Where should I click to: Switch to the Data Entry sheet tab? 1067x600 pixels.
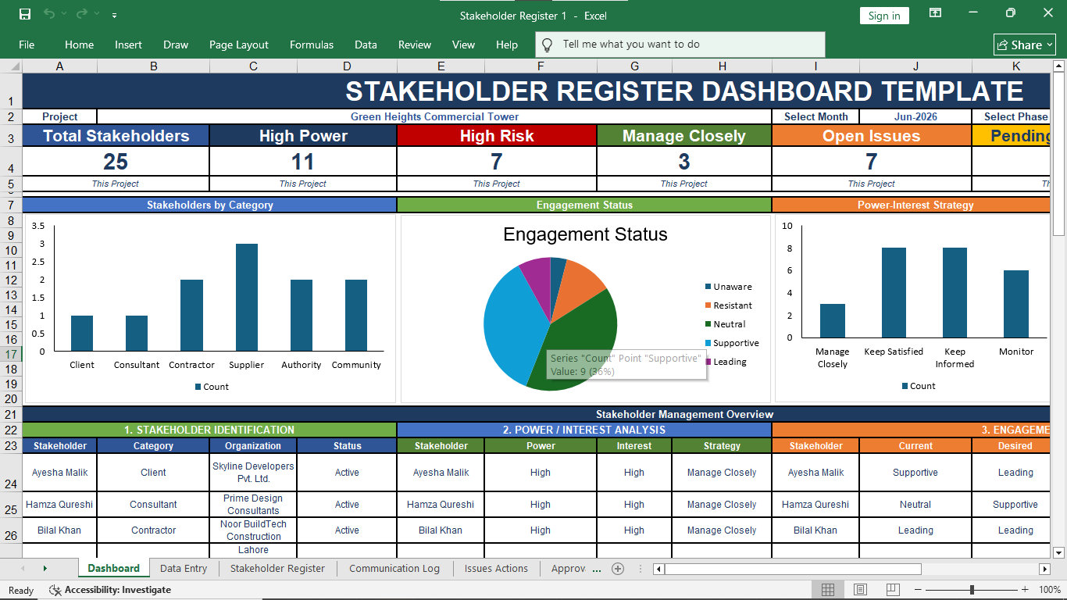184,569
